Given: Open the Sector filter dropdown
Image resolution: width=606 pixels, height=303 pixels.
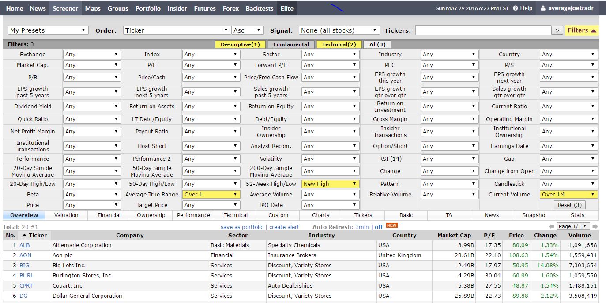Looking at the screenshot, I should 330,55.
